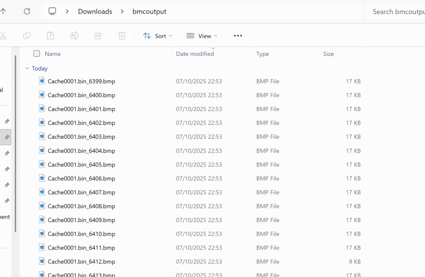
Task: Open the See more three-dots menu
Action: tap(238, 36)
